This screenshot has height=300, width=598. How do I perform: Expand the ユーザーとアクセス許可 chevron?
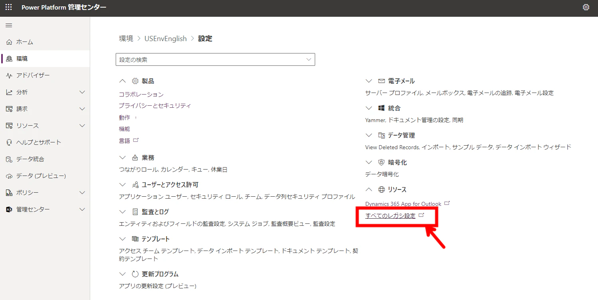point(122,185)
